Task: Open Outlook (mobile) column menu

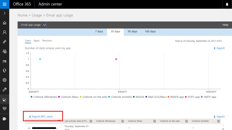Action: 219,121
